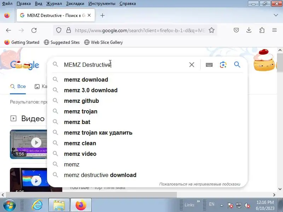Click the forward navigation arrow

(21, 30)
